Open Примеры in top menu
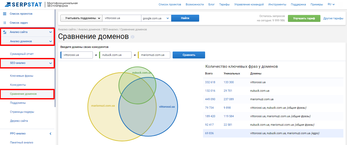 (317, 4)
